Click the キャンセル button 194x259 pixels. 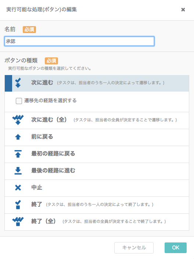(x=134, y=248)
